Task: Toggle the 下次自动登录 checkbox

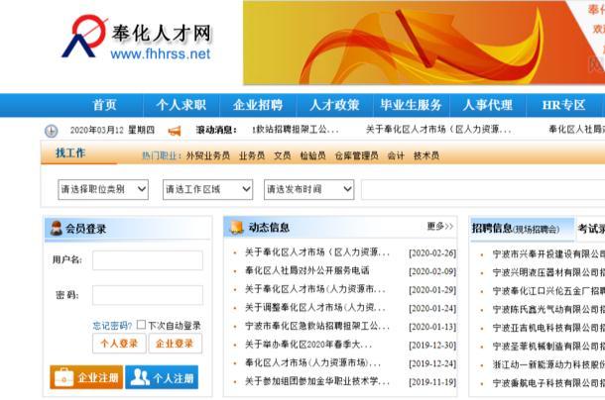Action: click(141, 325)
